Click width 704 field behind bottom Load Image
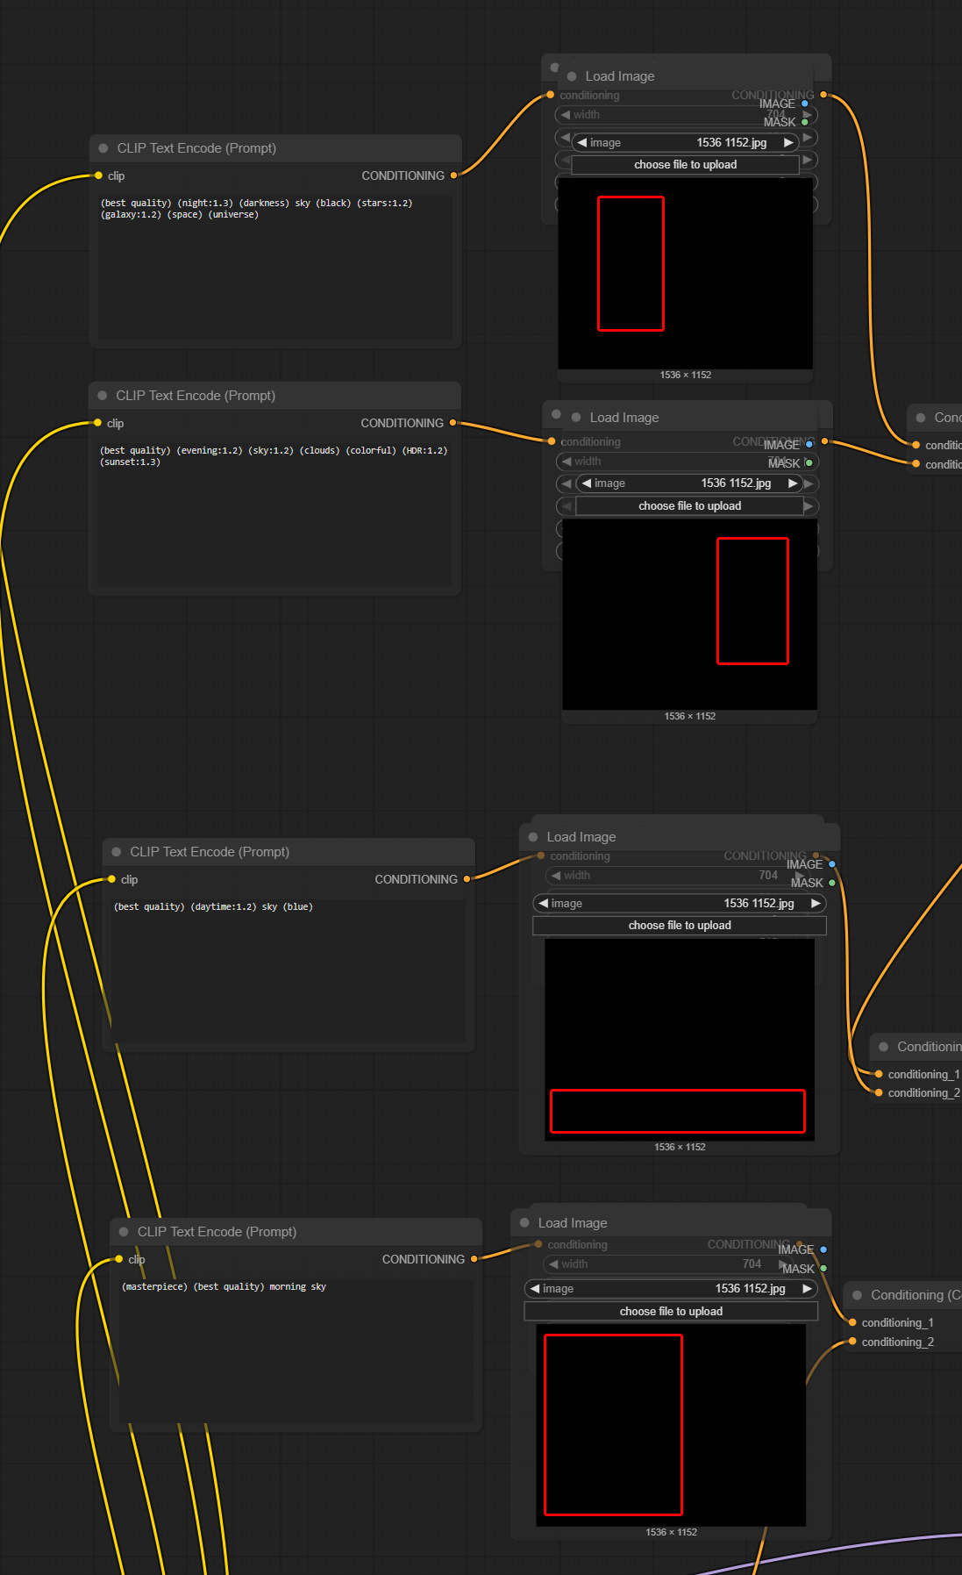This screenshot has height=1575, width=962. [x=668, y=1264]
